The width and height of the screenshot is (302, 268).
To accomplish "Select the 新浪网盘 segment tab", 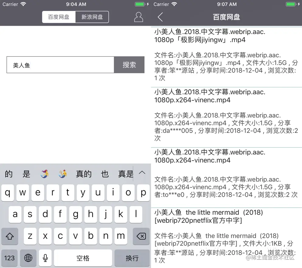I will [x=92, y=17].
